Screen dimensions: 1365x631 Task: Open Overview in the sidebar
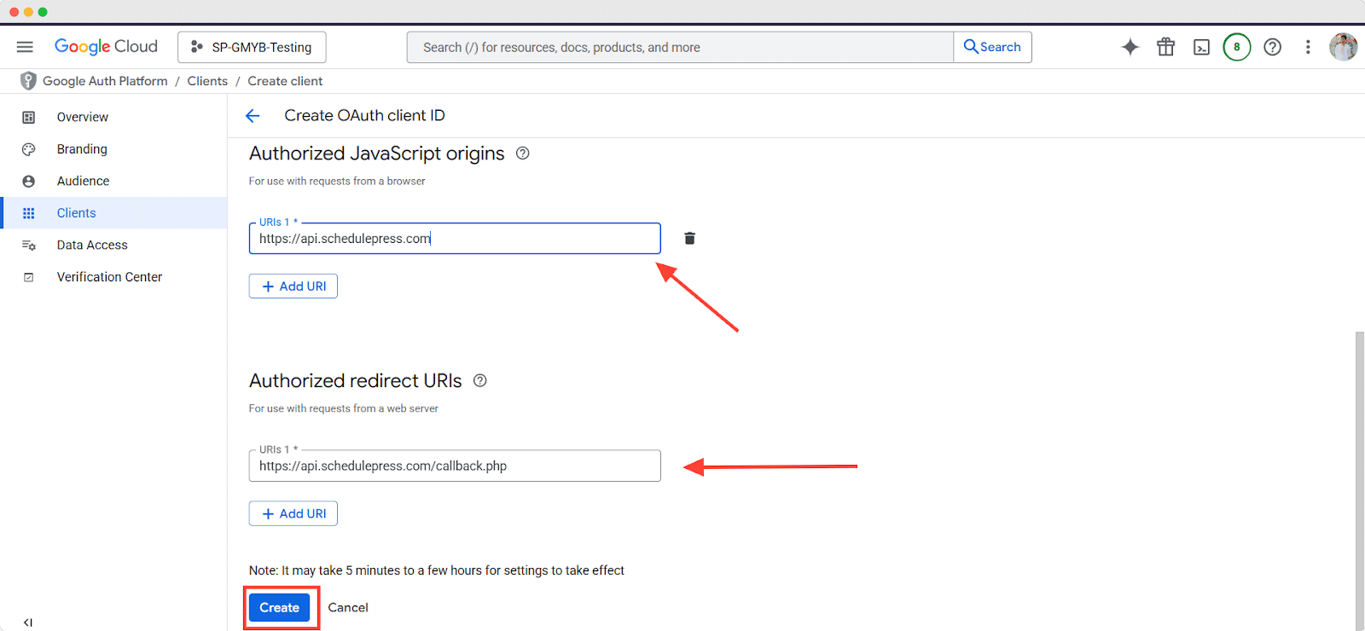[114, 117]
